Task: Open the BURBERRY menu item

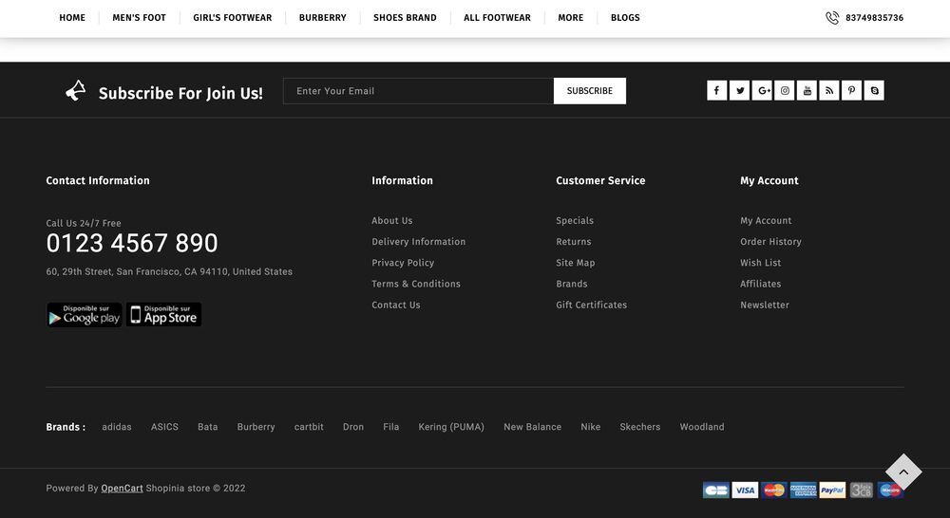Action: (322, 17)
